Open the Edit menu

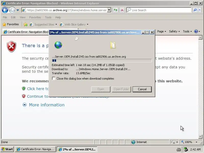pyautogui.click(x=13, y=17)
